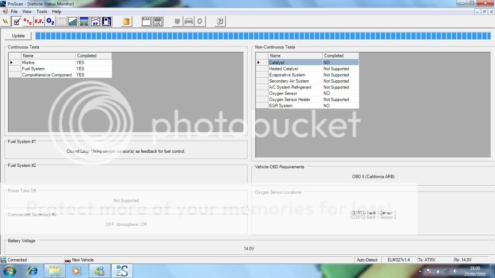Select the Oxygen Sensor Heater row
Screen dimensions: 495x278
coord(307,100)
